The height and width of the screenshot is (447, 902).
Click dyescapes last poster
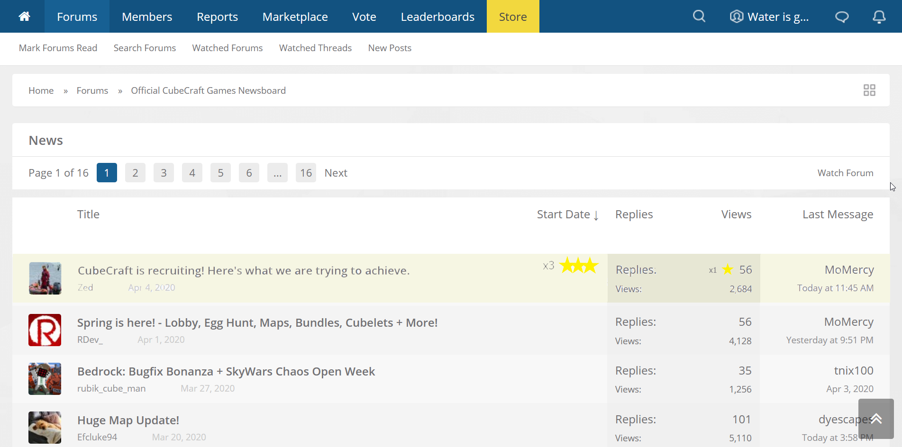coord(846,420)
